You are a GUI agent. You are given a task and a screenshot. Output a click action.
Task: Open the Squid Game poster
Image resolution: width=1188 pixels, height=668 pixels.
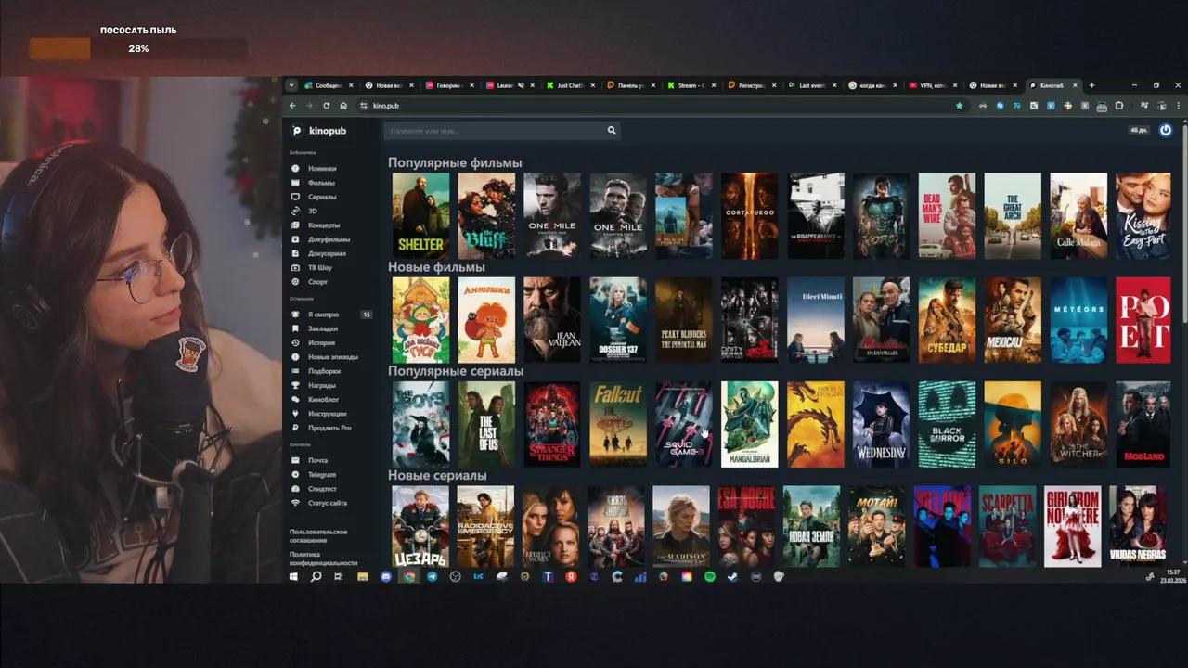[684, 424]
